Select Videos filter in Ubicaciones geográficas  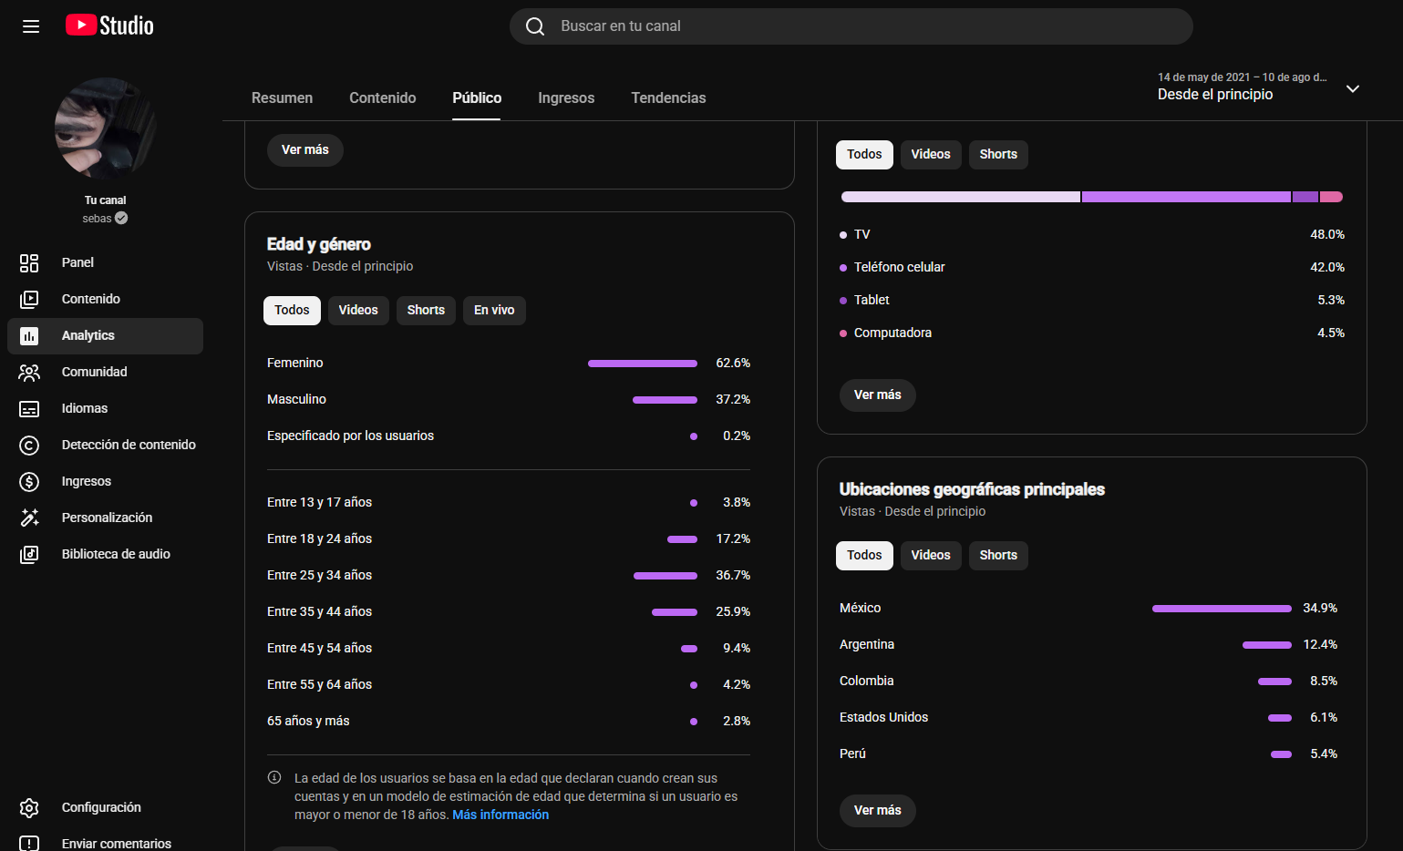click(x=931, y=556)
